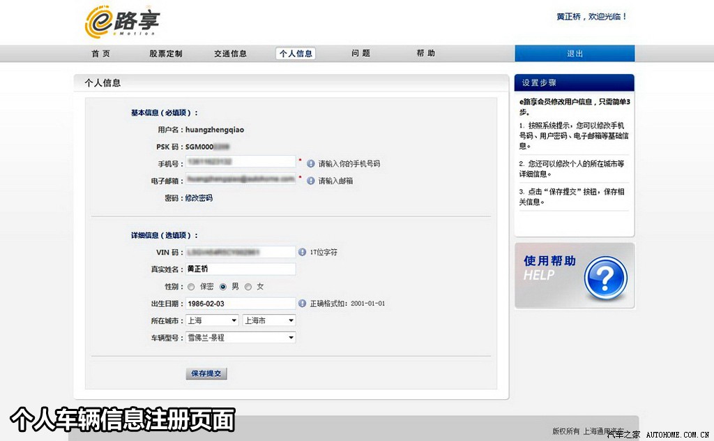Click info icon beside birth date field
714x441 pixels.
302,304
